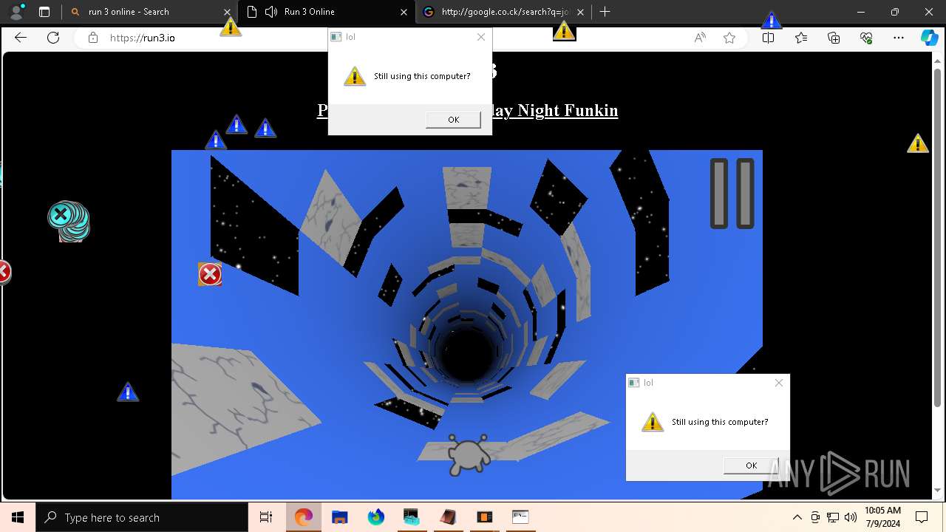Click the page scroll-down arrow

[938, 490]
